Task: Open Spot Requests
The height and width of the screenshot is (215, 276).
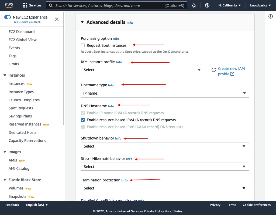Action: pos(21,108)
